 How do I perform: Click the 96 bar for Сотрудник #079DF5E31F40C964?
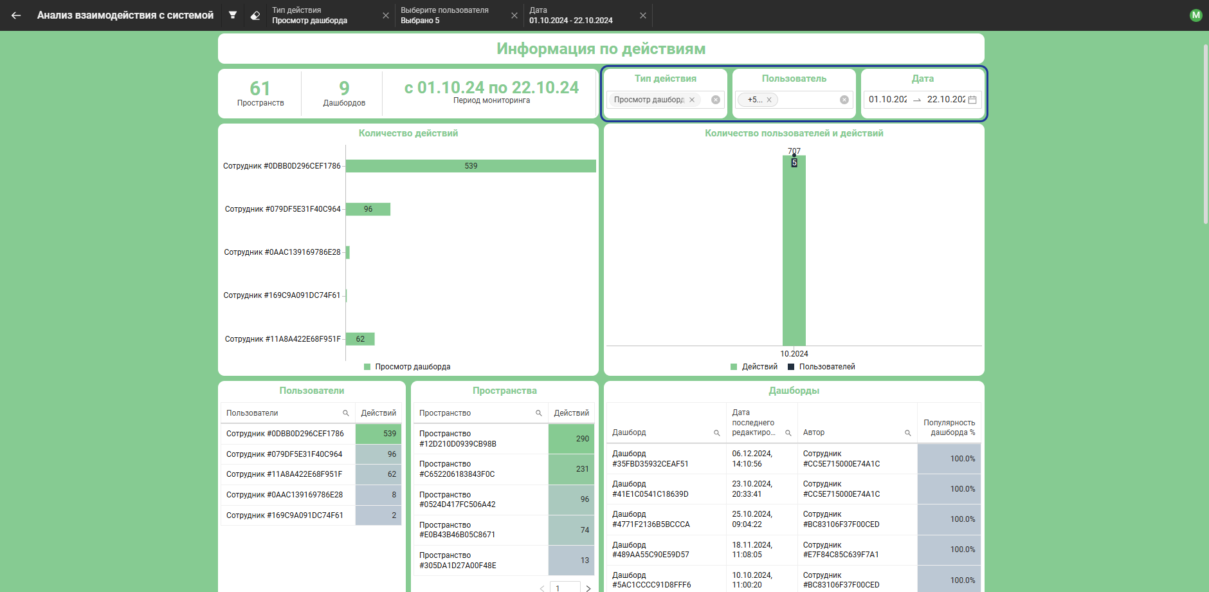(x=368, y=209)
